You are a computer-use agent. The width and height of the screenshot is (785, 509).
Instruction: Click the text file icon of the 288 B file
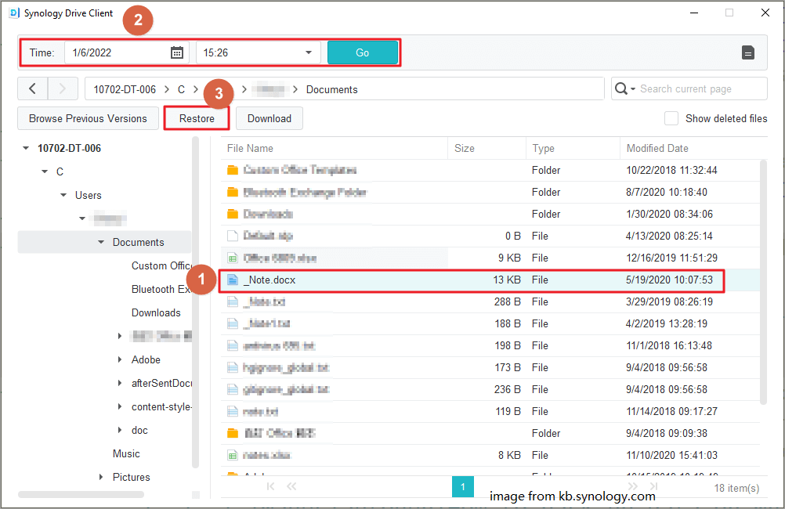(233, 301)
